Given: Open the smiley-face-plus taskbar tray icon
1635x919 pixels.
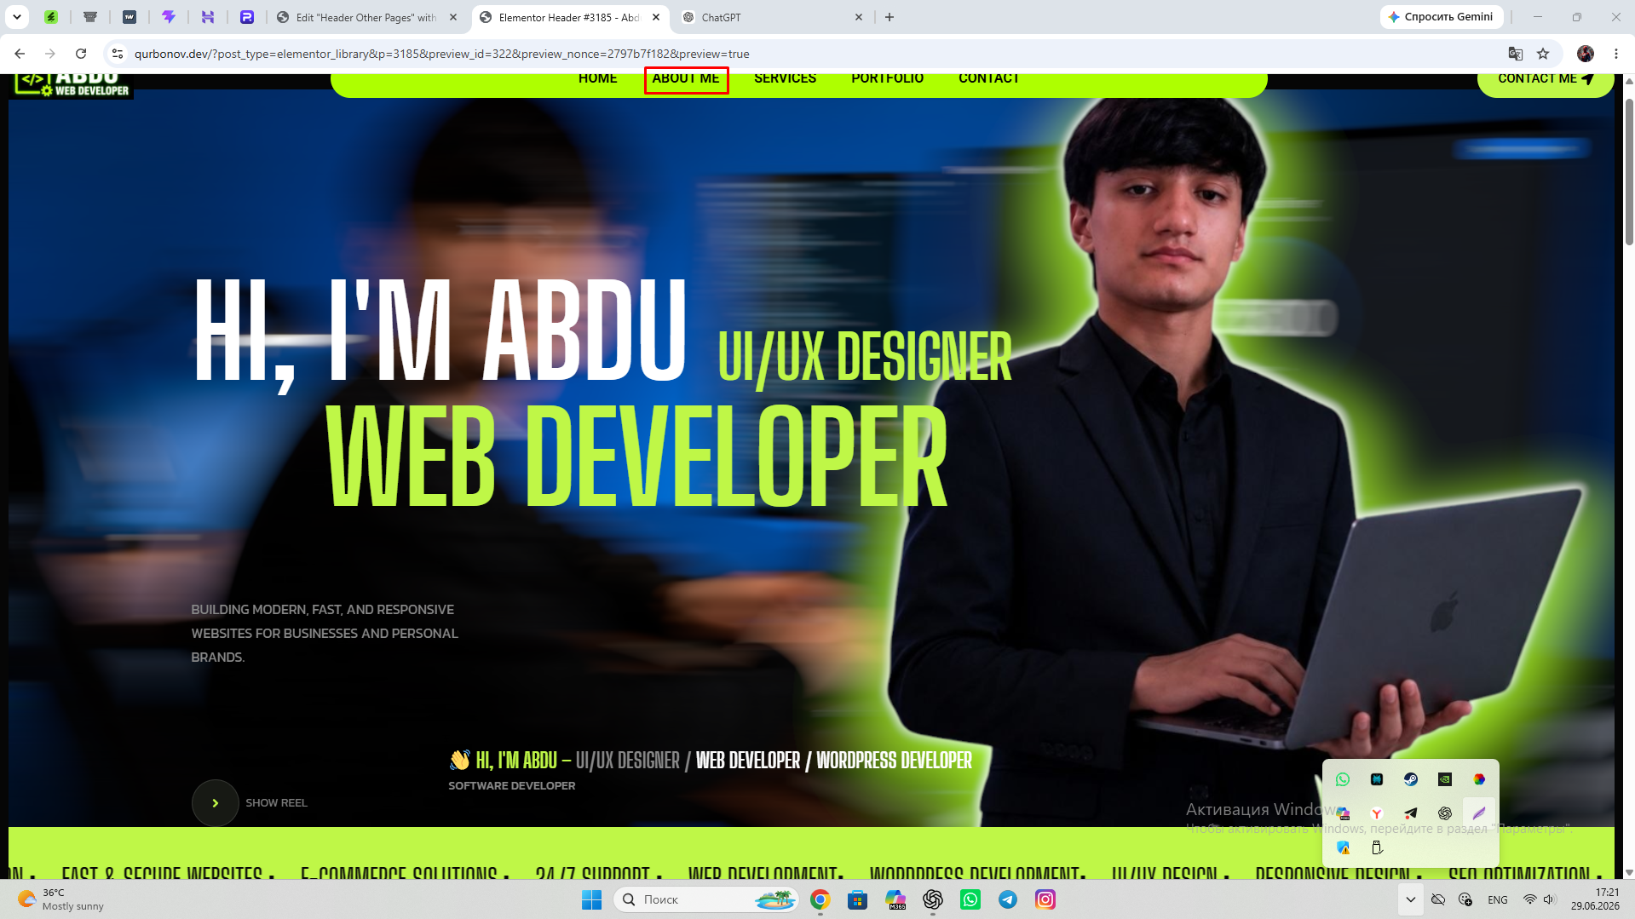Looking at the screenshot, I should tap(1465, 899).
